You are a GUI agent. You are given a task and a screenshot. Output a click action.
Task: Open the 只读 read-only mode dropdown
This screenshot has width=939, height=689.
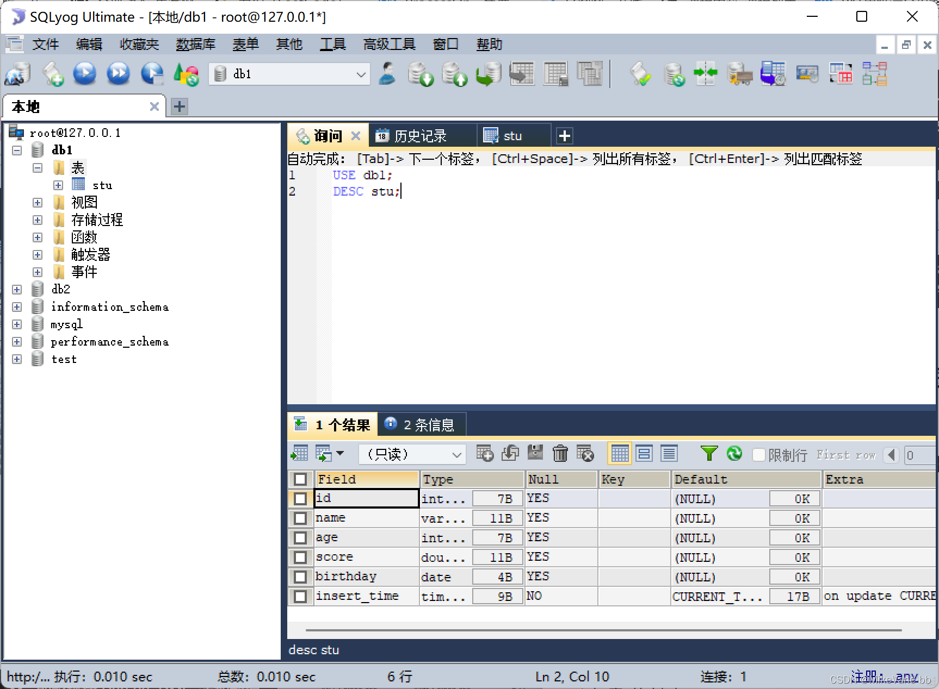click(457, 454)
